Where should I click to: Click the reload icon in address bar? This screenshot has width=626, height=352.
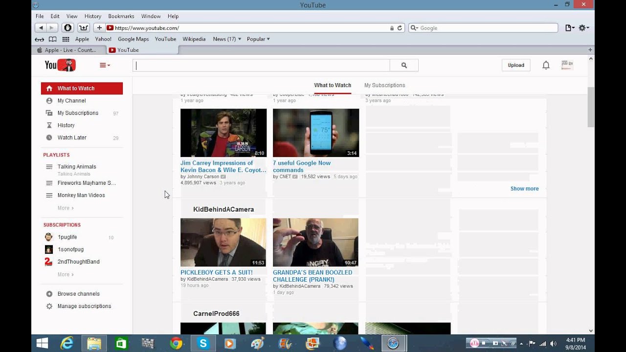[x=400, y=28]
